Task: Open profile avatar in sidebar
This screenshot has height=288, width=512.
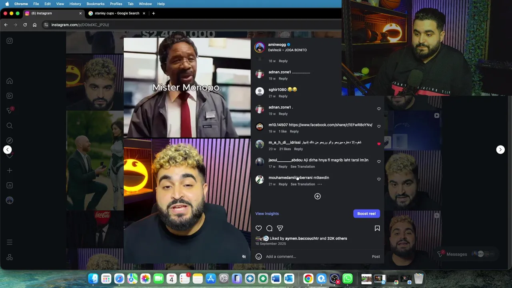Action: (x=10, y=200)
